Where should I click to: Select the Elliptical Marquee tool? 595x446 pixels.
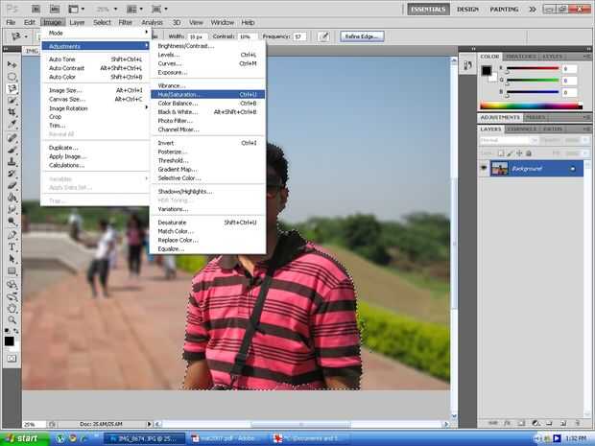click(x=12, y=77)
